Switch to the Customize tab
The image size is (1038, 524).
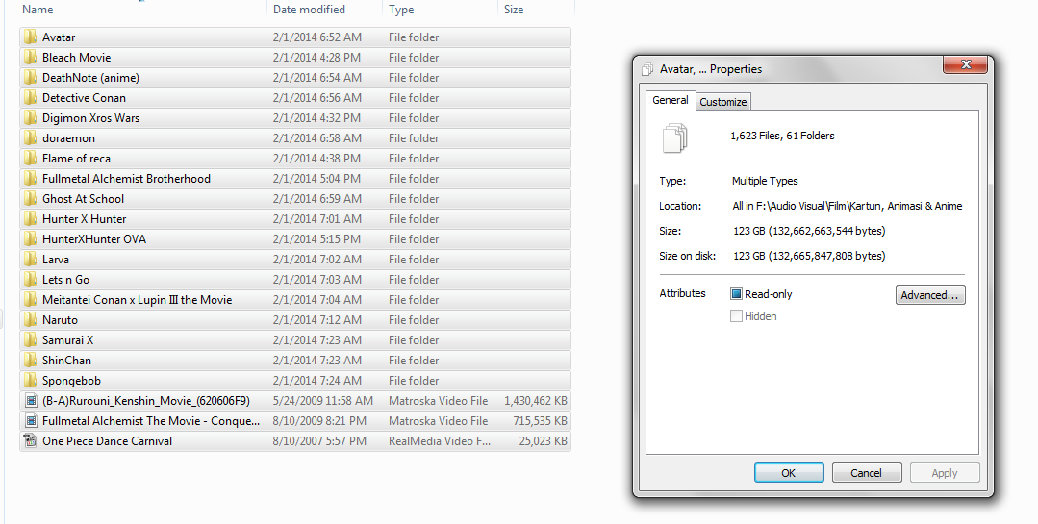click(722, 102)
